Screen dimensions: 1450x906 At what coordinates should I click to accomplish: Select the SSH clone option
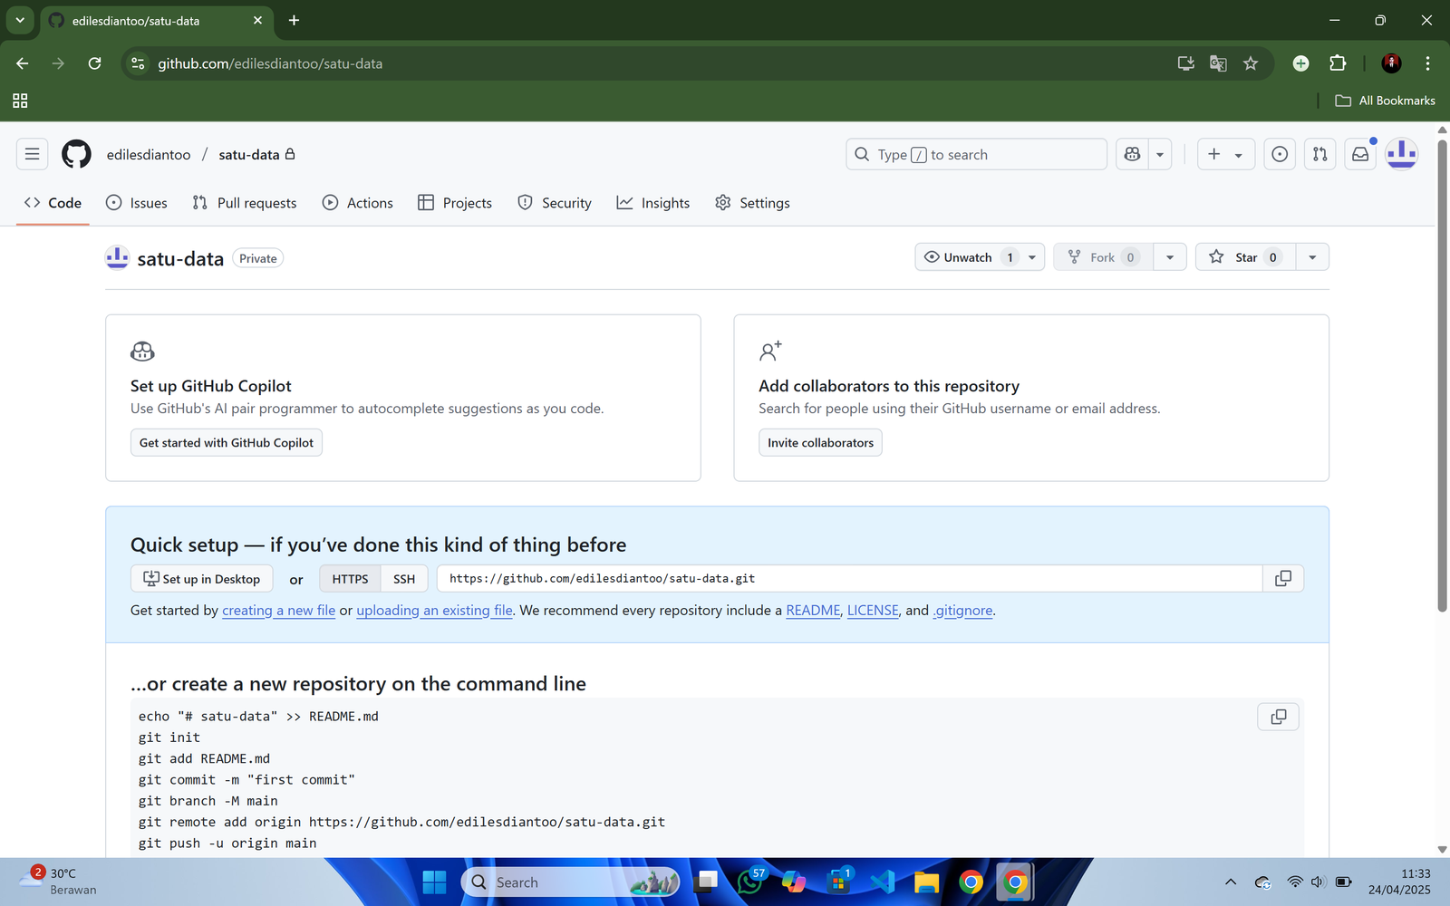[404, 579]
